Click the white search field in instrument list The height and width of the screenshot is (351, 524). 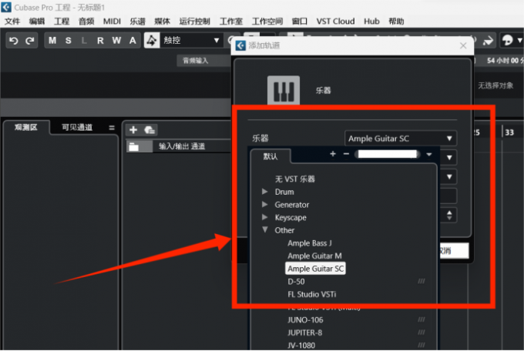(x=388, y=154)
